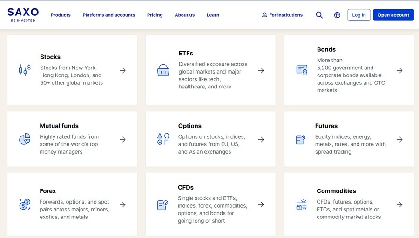
Task: Click the Options shapes icon
Action: point(163,139)
